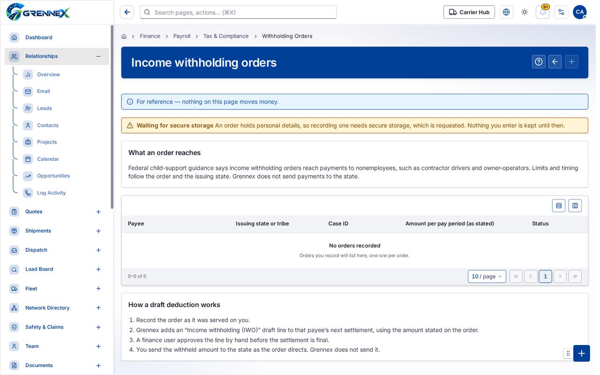Select Opportunities in the sidebar

coord(53,176)
